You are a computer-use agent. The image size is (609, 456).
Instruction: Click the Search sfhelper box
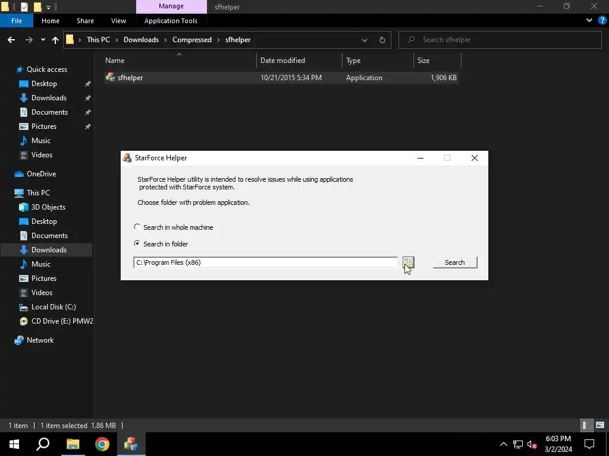click(x=500, y=40)
